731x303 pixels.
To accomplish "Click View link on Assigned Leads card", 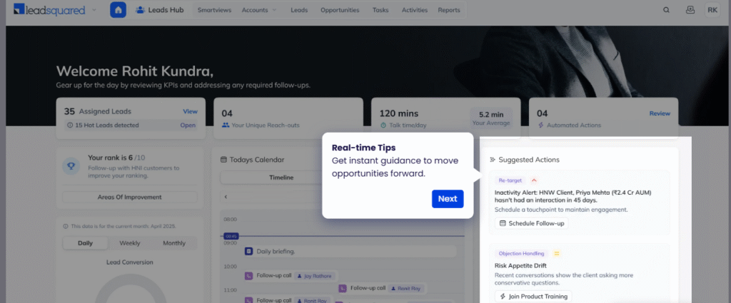I will 190,112.
